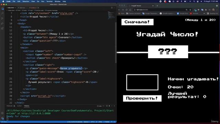This screenshot has width=220, height=124.
Task: Open Source Control in the activity bar
Action: coord(2,18)
